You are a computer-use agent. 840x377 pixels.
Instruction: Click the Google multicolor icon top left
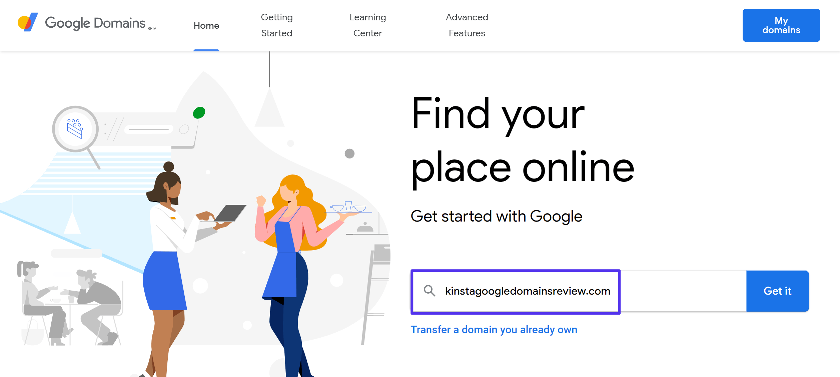pyautogui.click(x=26, y=25)
